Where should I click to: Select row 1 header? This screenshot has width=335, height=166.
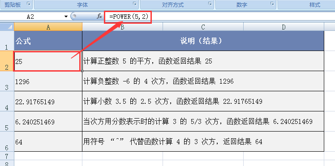point(7,41)
